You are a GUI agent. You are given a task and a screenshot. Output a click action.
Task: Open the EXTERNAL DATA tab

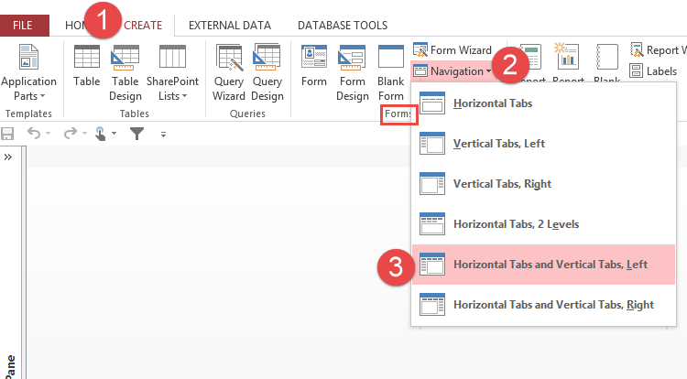230,26
